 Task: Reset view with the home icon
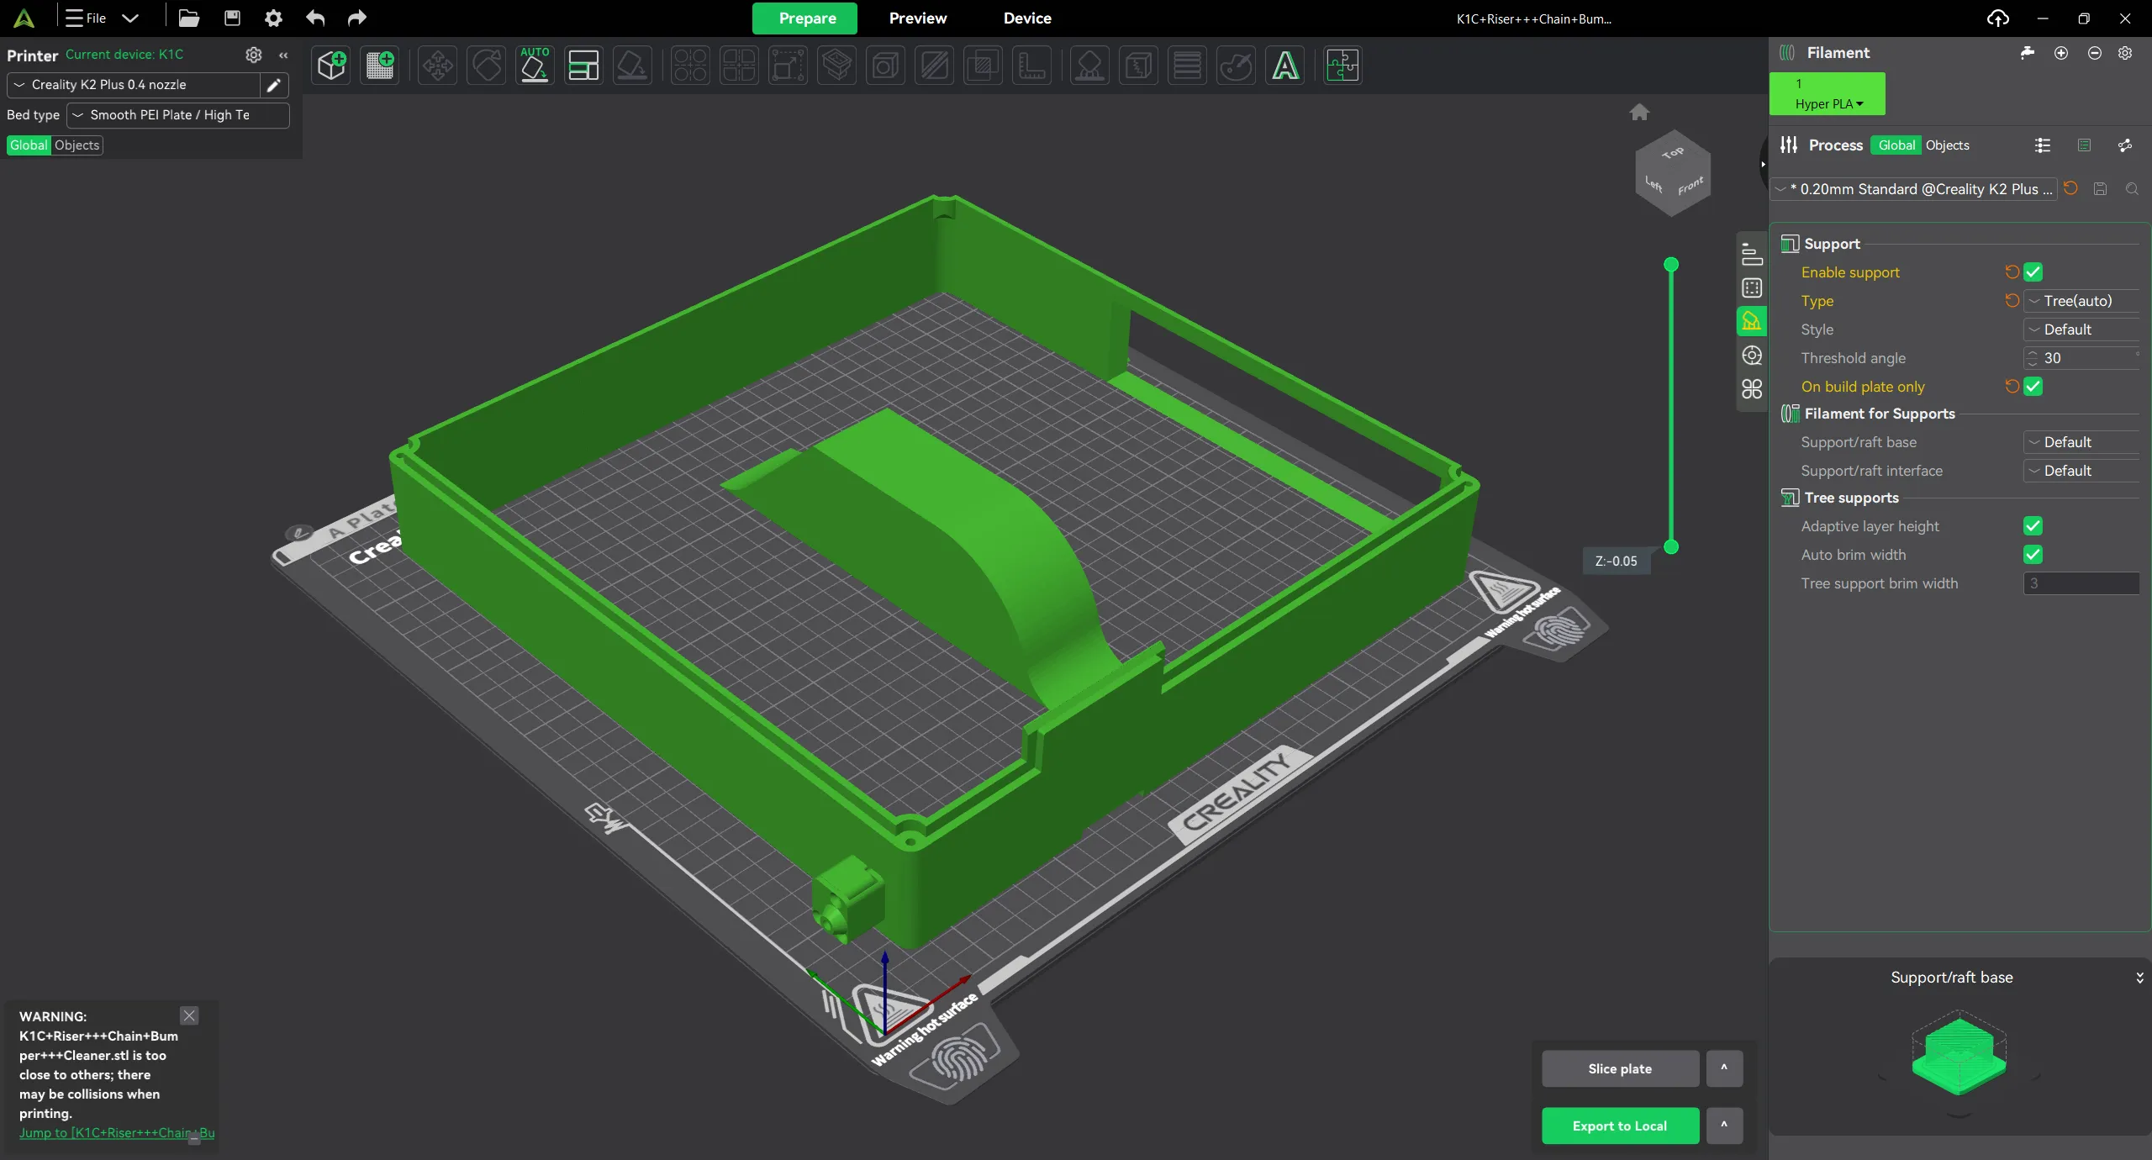point(1639,113)
